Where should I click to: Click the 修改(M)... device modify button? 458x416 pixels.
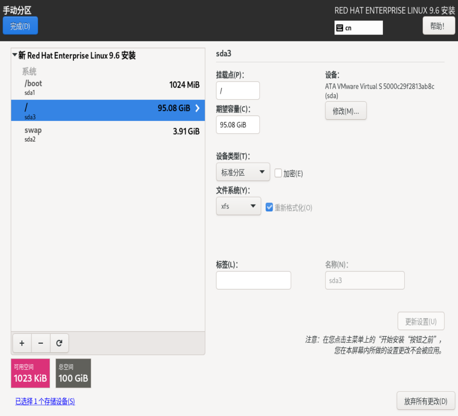coord(346,111)
